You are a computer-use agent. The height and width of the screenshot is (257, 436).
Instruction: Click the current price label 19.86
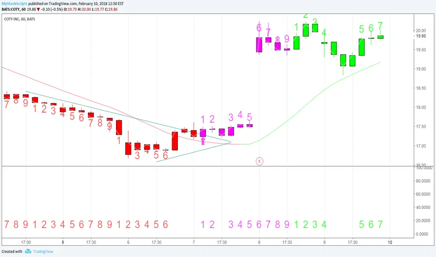421,36
